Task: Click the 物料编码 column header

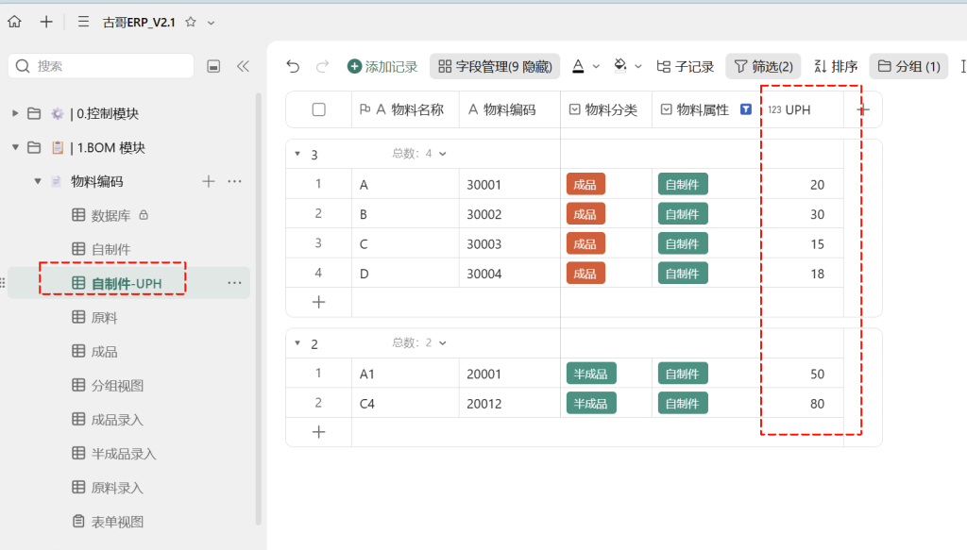Action: coord(509,109)
